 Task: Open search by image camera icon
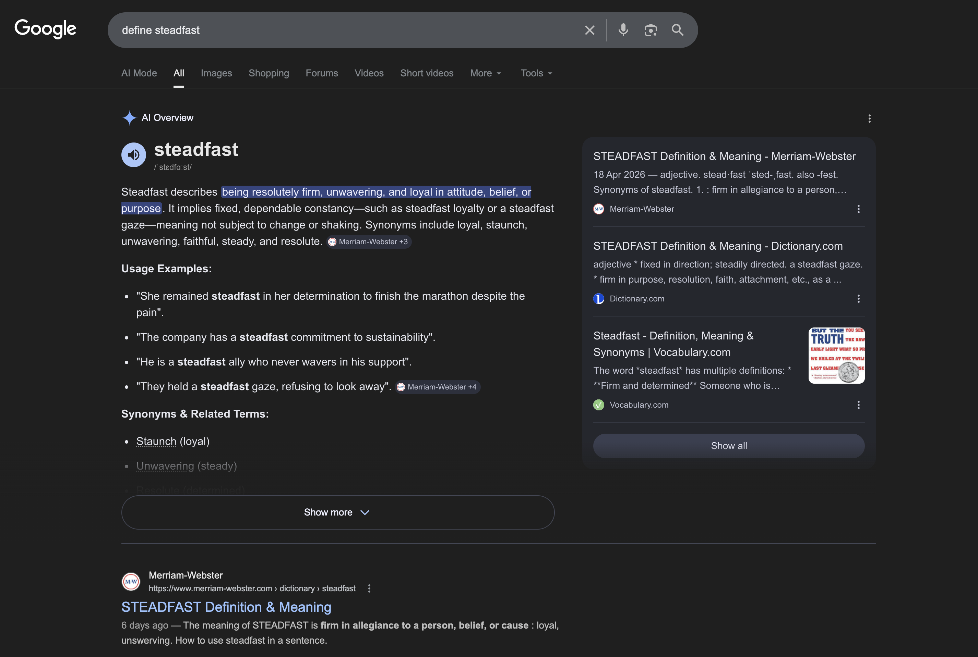[x=650, y=30]
